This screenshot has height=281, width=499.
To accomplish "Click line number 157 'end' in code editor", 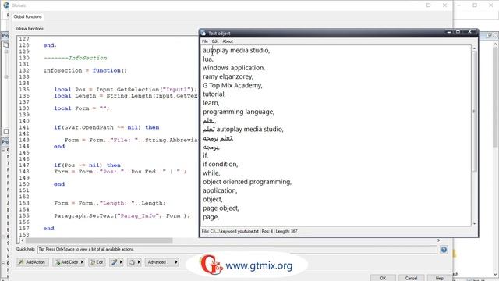I will coord(48,229).
